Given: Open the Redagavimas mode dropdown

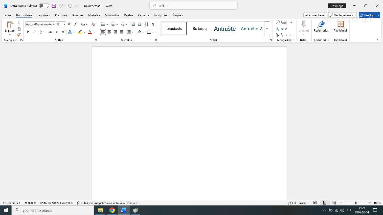Looking at the screenshot, I should 342,15.
